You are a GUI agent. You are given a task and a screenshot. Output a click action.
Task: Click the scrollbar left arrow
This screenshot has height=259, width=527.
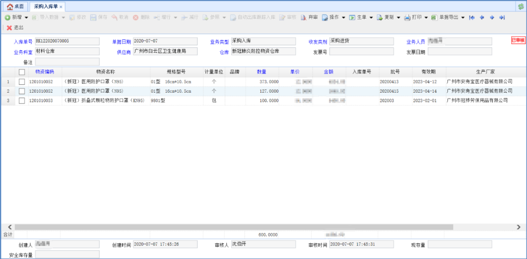pos(10,227)
